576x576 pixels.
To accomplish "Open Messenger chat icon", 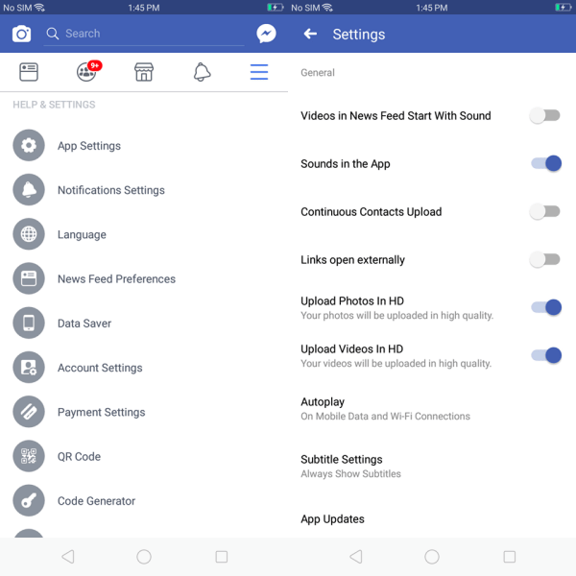I will coord(266,34).
